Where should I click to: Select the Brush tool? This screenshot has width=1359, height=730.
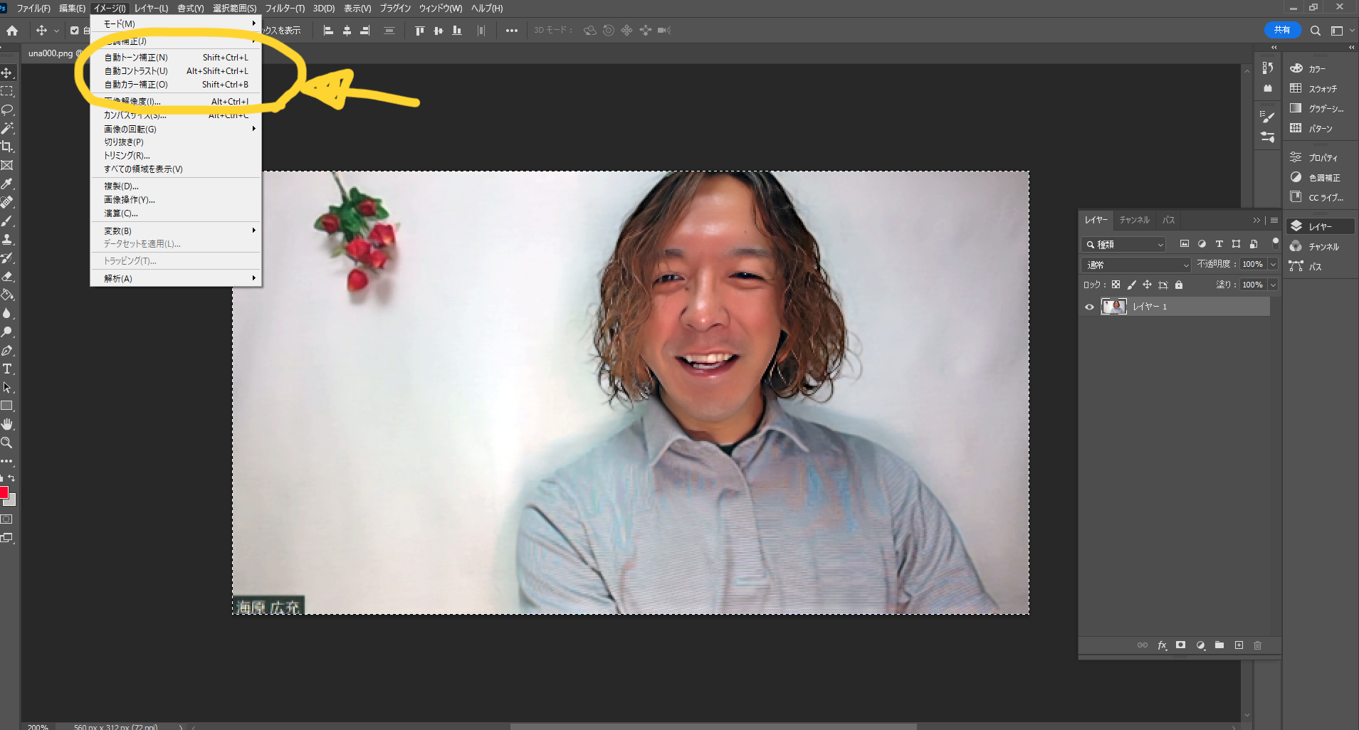[7, 221]
